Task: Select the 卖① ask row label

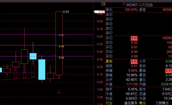Action: coord(109,33)
